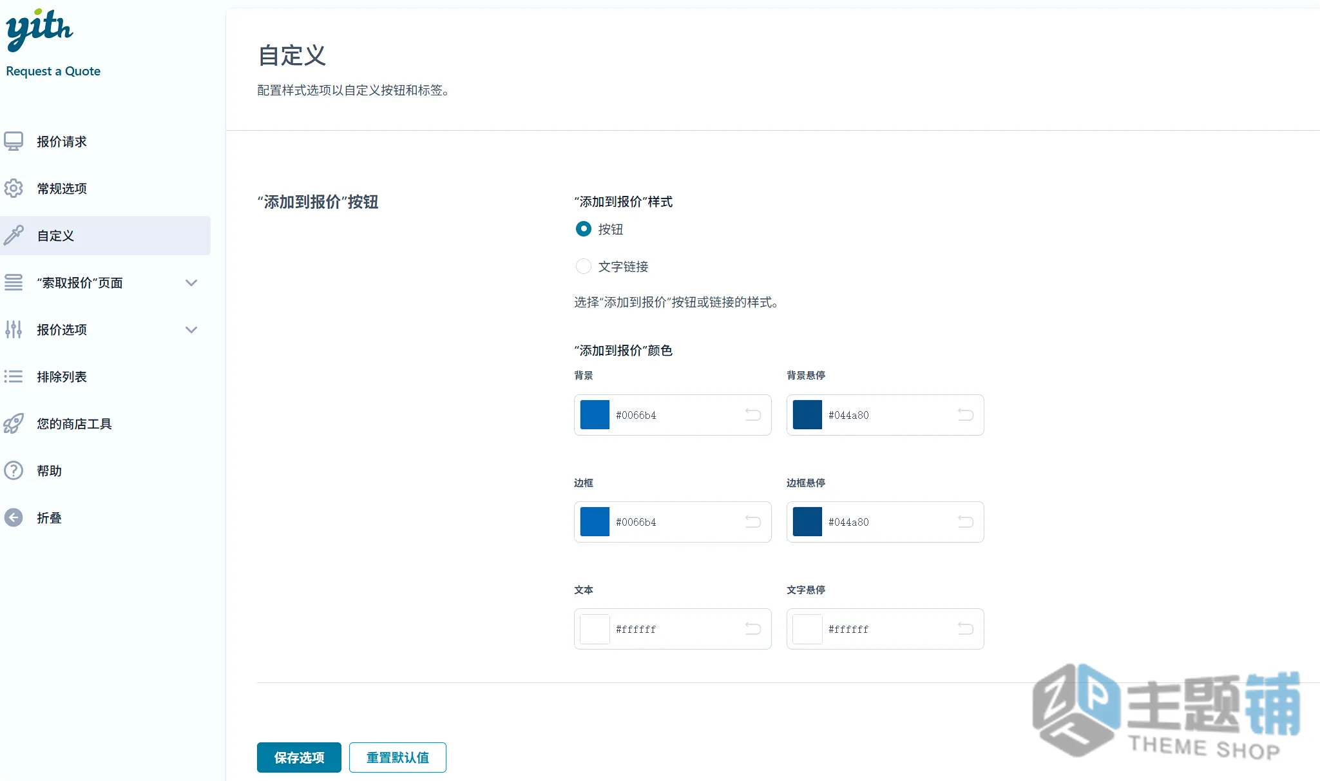Reset 背景 color with undo arrow
This screenshot has width=1320, height=781.
pos(753,414)
